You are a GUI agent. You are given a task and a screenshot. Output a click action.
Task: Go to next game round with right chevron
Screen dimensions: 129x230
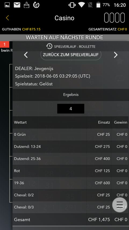point(116,55)
